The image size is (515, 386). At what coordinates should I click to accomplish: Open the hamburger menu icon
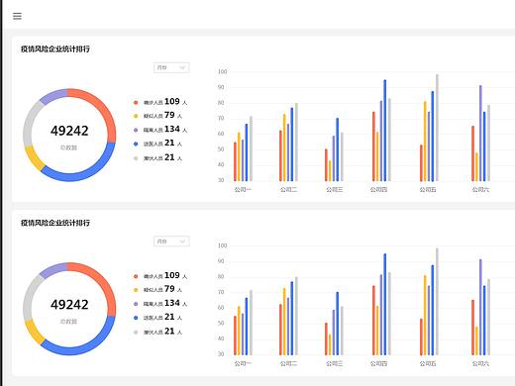17,16
